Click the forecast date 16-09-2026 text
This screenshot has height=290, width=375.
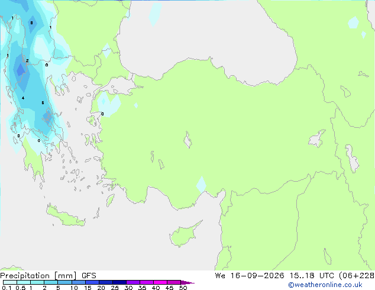[257, 276]
